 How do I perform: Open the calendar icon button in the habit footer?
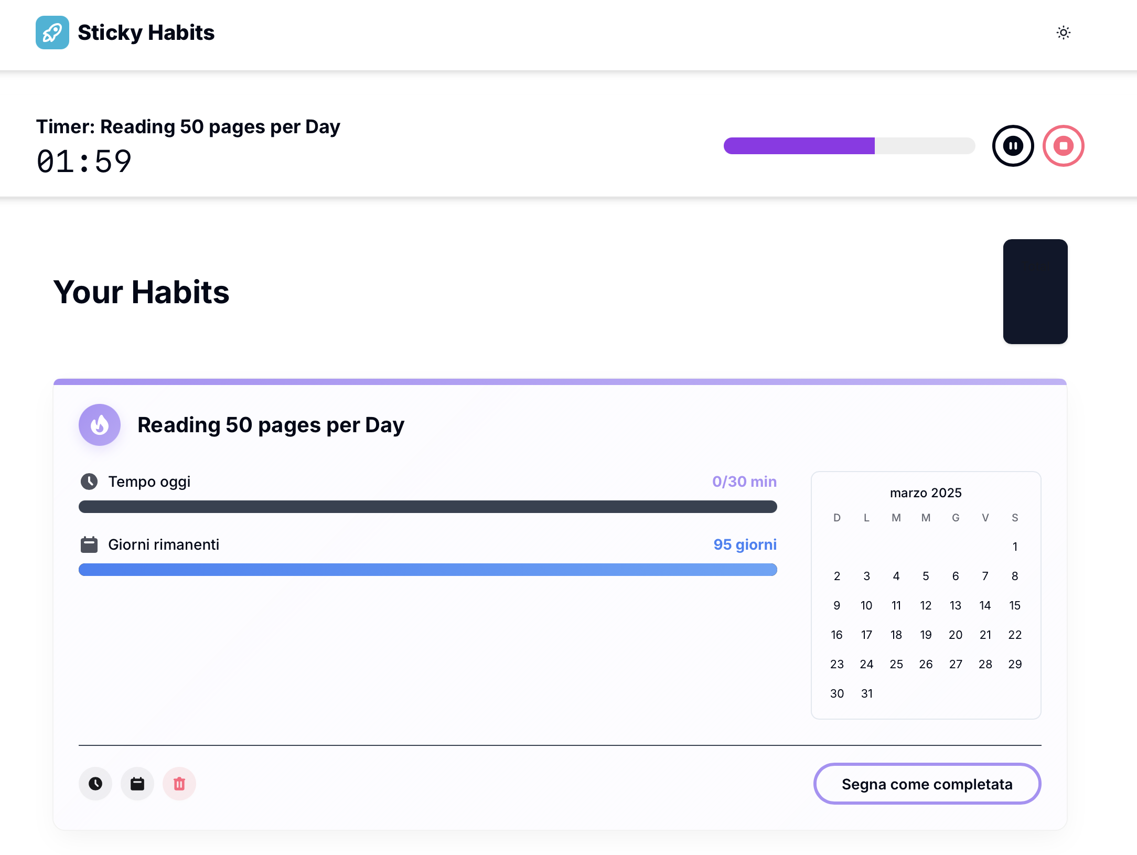137,784
